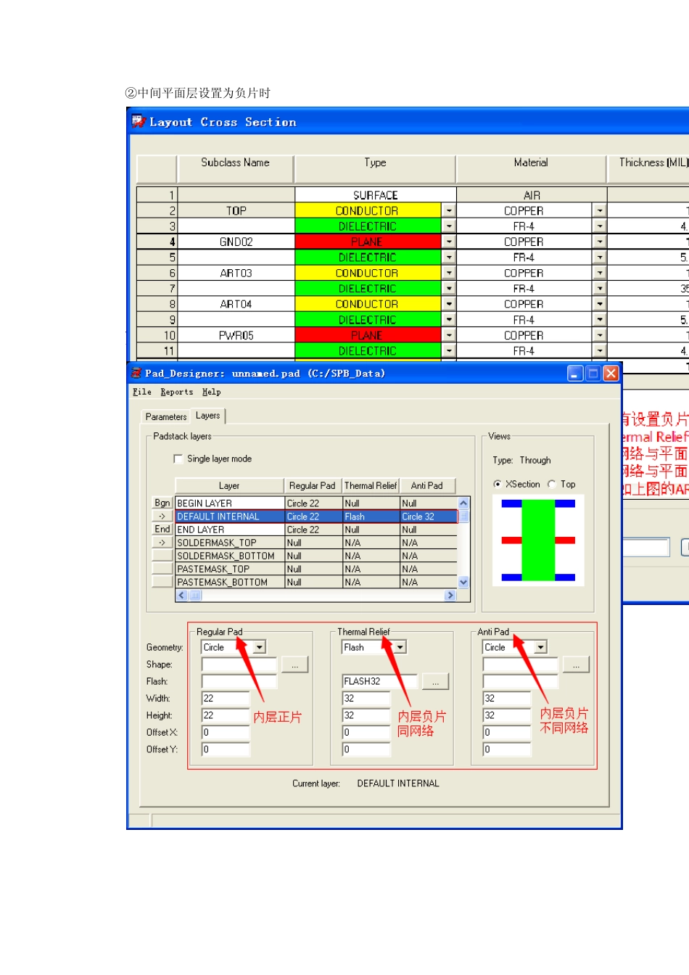Click the arrow button beside SOLDERMASK_TOP row
Image resolution: width=689 pixels, height=975 pixels.
click(x=162, y=543)
